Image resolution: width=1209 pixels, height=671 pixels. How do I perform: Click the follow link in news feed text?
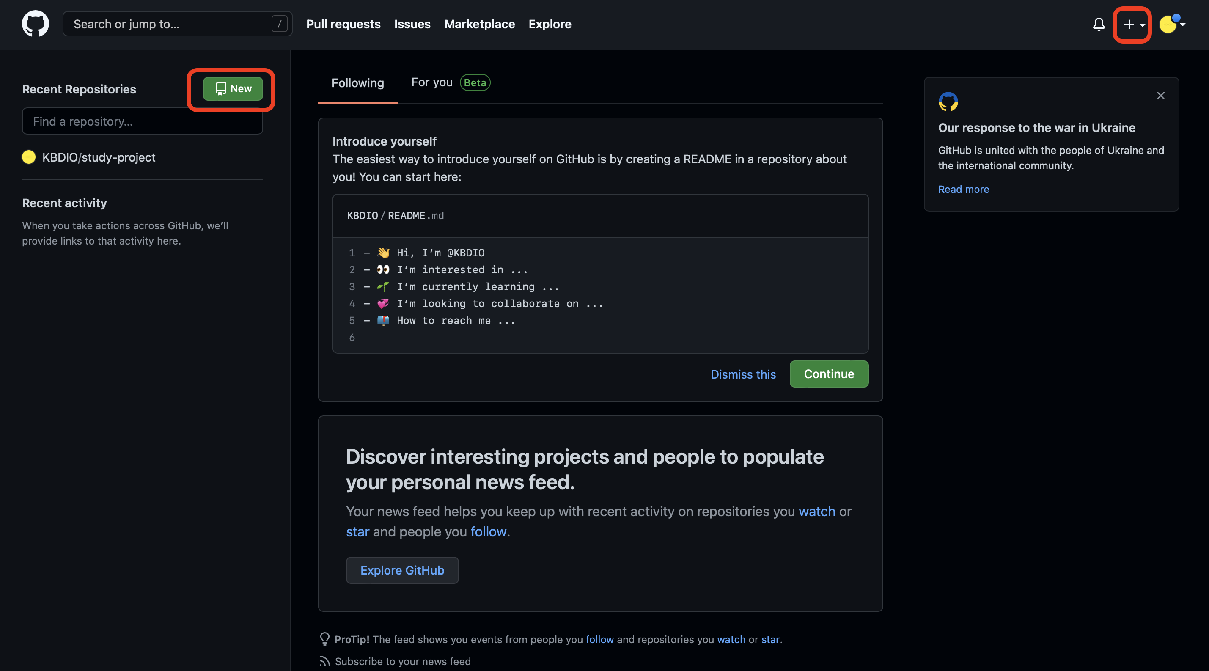coord(489,532)
